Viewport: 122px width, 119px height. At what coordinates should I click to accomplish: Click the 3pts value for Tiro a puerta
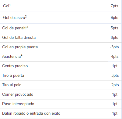(x=115, y=76)
